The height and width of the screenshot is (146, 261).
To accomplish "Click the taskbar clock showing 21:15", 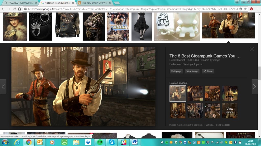I will [250, 142].
